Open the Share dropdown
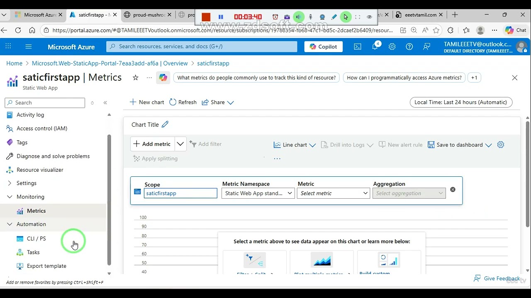The width and height of the screenshot is (531, 298). point(218,102)
